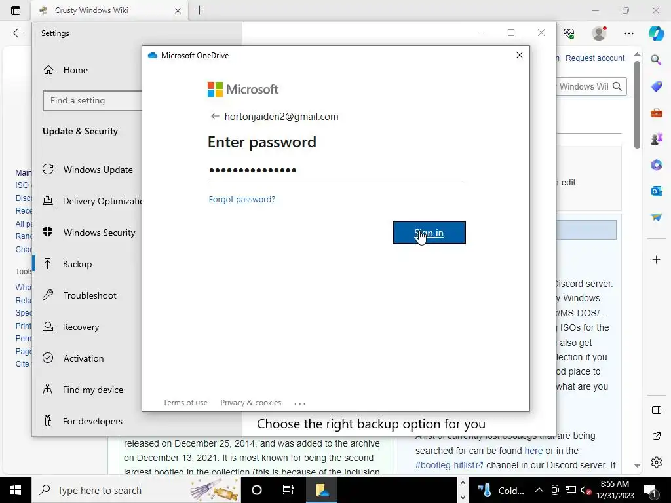Screen dimensions: 671x503
Task: Open Edge sidebar Drop paper plane icon
Action: (656, 217)
